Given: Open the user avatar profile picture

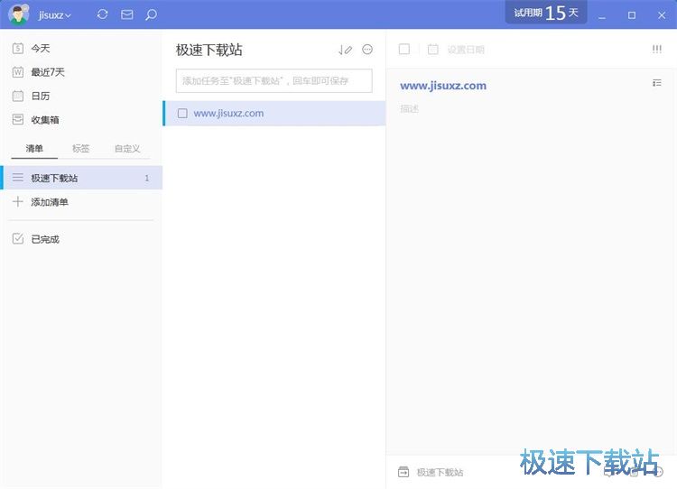Looking at the screenshot, I should pyautogui.click(x=18, y=14).
